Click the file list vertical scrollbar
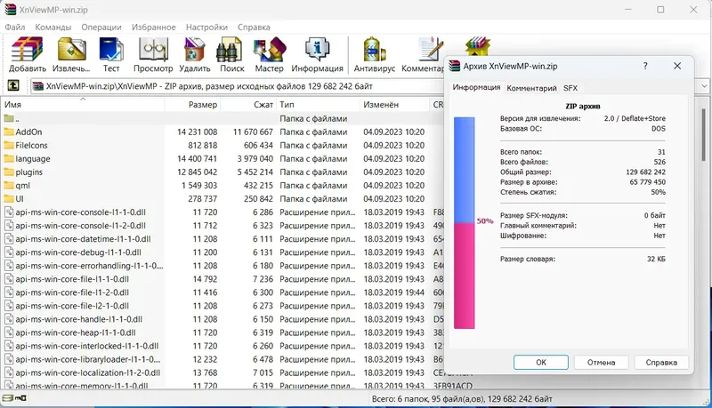The height and width of the screenshot is (408, 712). [x=703, y=134]
